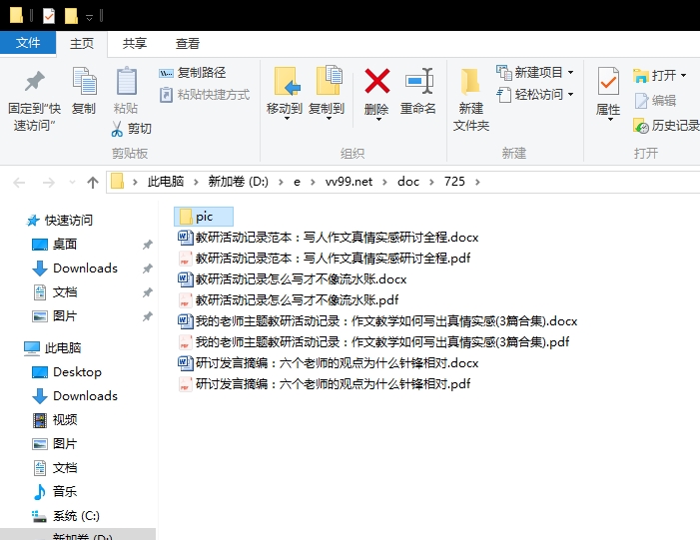Open the recent locations dropdown arrow

pyautogui.click(x=72, y=183)
